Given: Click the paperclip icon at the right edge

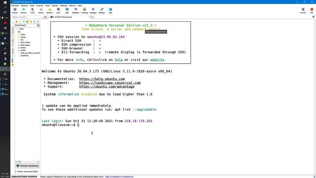Looking at the screenshot, I should click(314, 17).
